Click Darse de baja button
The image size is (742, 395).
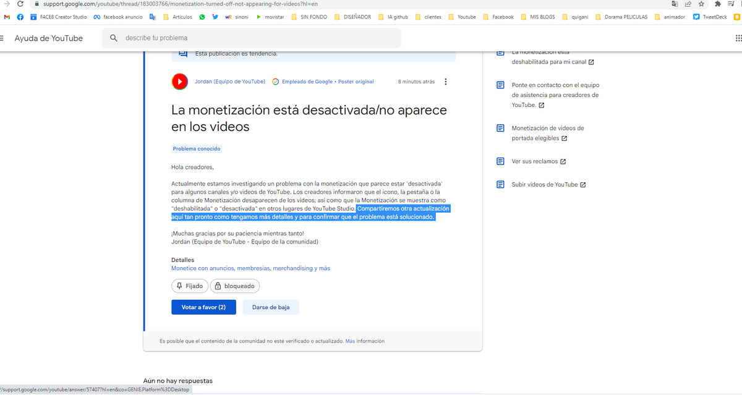(271, 307)
